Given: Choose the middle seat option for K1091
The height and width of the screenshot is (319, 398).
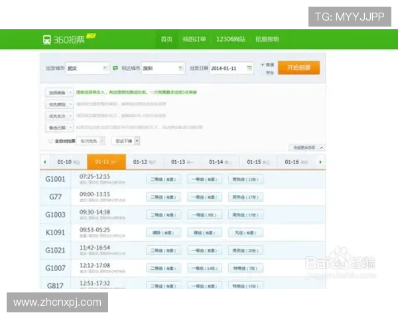Looking at the screenshot, I should (204, 233).
